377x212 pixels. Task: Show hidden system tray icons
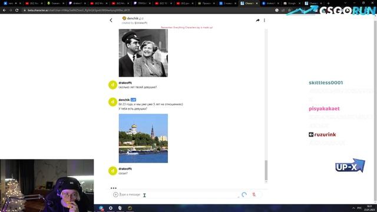353,208
